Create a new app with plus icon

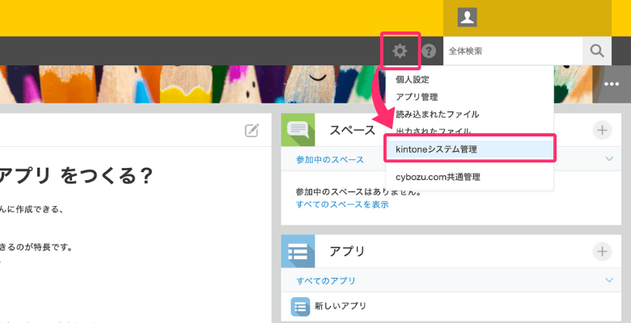(602, 251)
